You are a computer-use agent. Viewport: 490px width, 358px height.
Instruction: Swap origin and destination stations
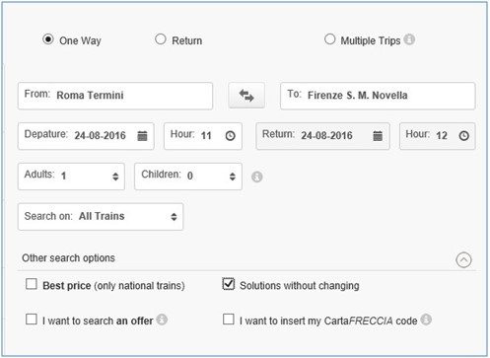tap(246, 96)
